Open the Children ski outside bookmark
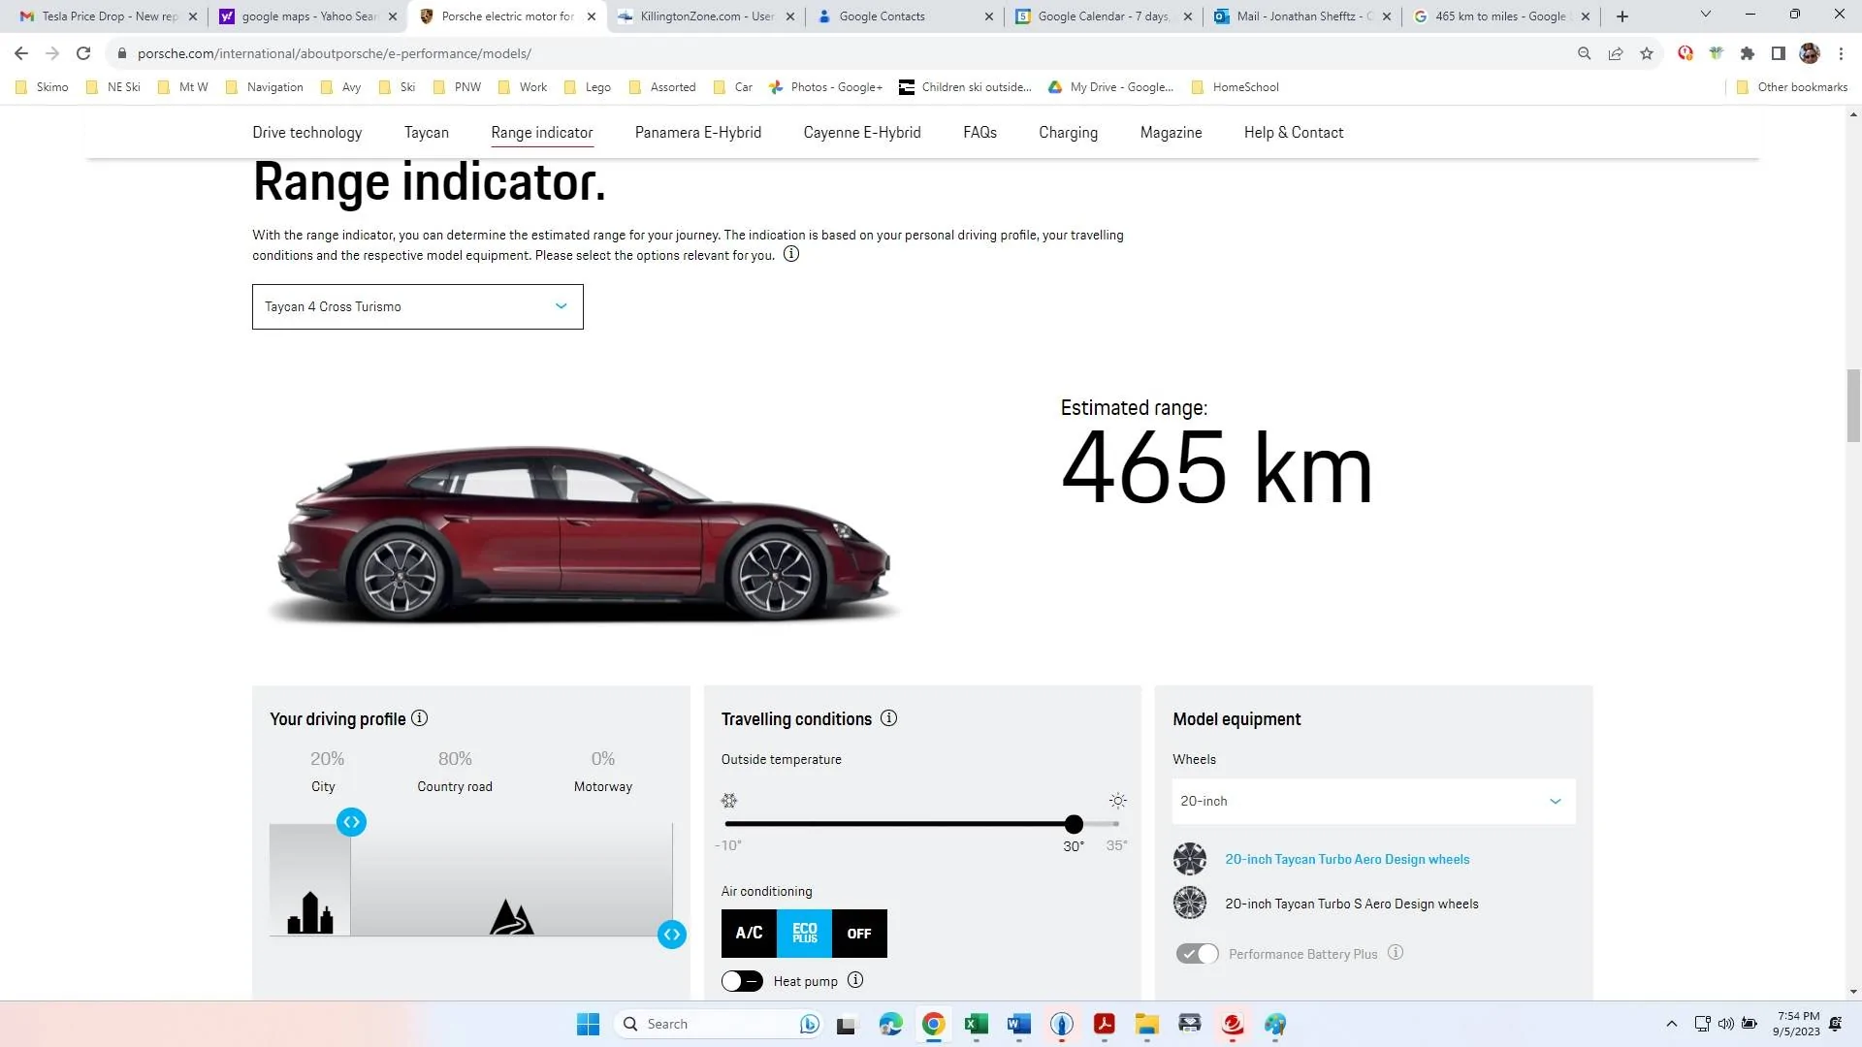 [965, 87]
